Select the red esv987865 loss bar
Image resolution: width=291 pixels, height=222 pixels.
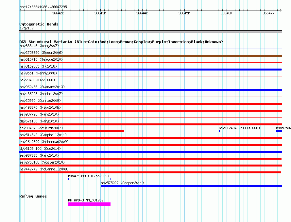[x=150, y=159]
